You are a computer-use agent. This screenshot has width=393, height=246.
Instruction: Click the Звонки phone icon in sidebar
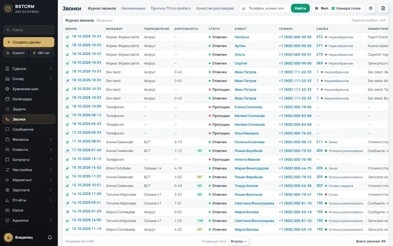(x=7, y=119)
